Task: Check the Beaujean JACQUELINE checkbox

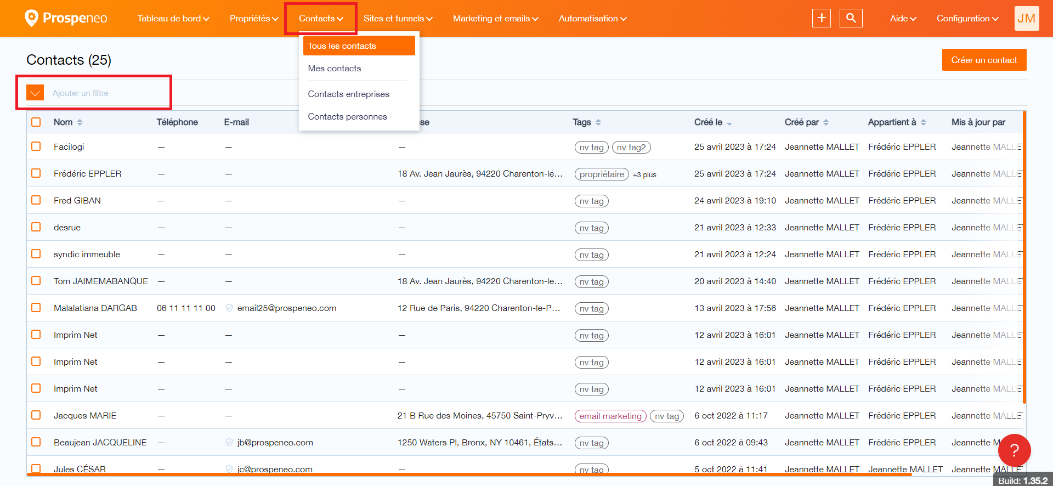Action: [x=36, y=442]
